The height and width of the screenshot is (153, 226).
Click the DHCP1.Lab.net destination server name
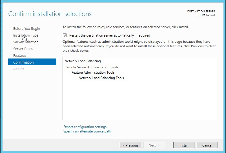coord(205,15)
